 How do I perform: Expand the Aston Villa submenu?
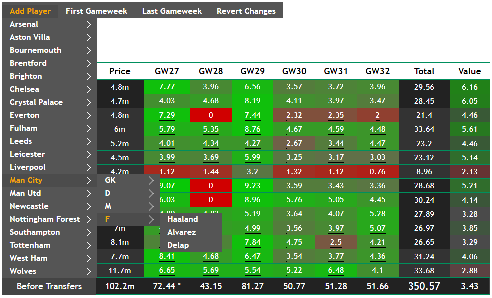pyautogui.click(x=50, y=37)
